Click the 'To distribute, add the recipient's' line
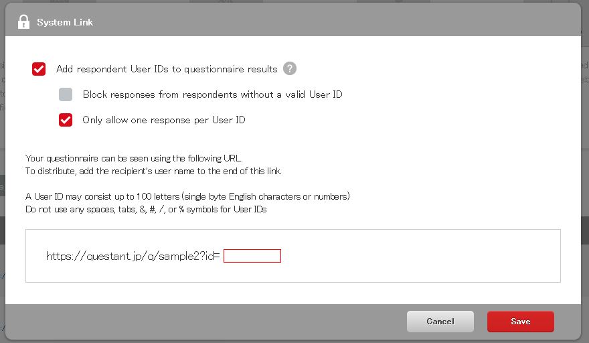Viewport: 589px width, 343px height. pyautogui.click(x=153, y=171)
